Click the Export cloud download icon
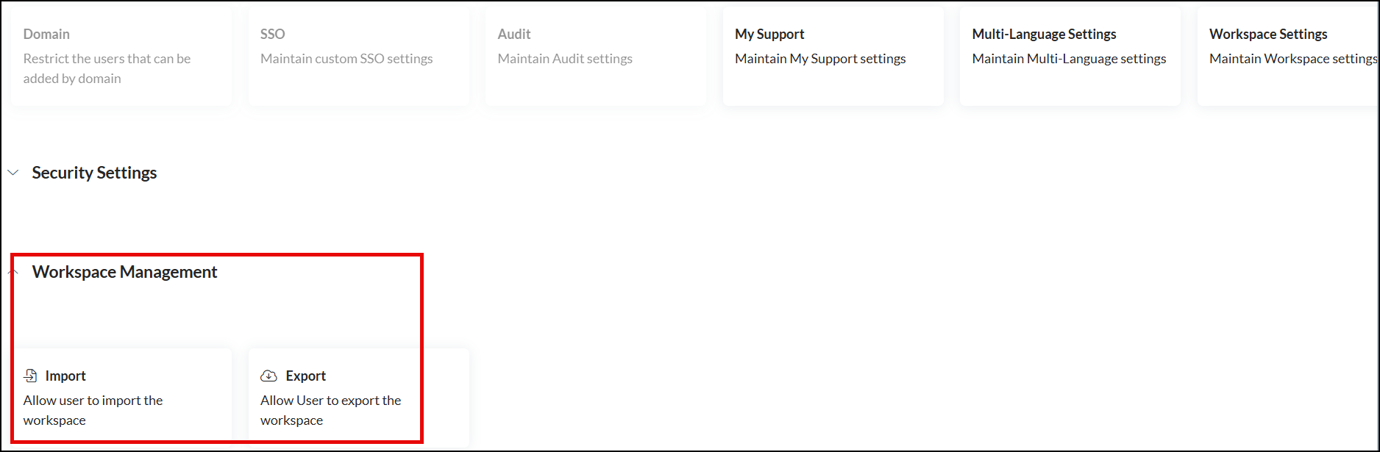 coord(269,376)
